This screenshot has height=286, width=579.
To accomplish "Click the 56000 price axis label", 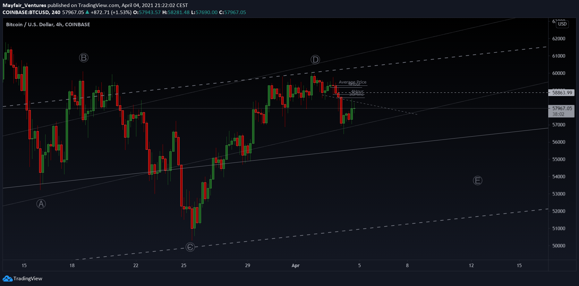I will click(x=559, y=142).
